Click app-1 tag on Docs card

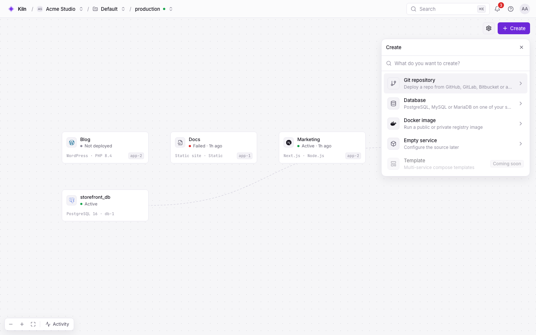pyautogui.click(x=245, y=156)
